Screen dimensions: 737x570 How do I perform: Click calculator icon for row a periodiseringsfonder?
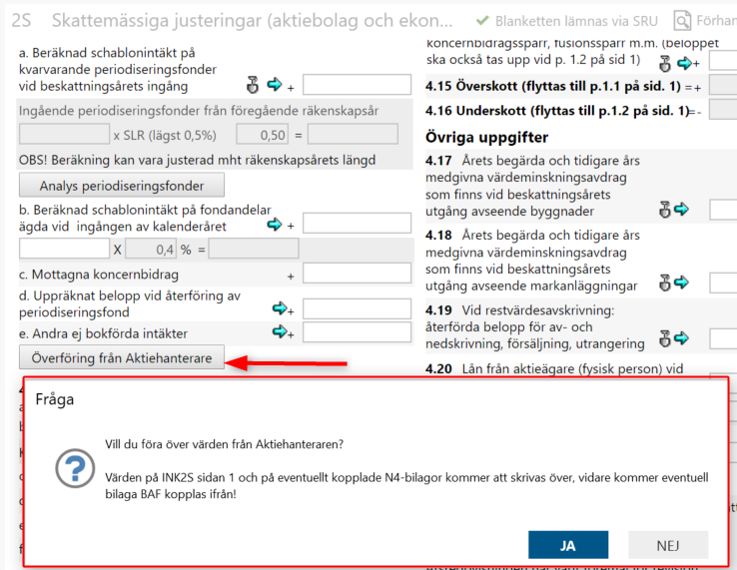[x=253, y=85]
